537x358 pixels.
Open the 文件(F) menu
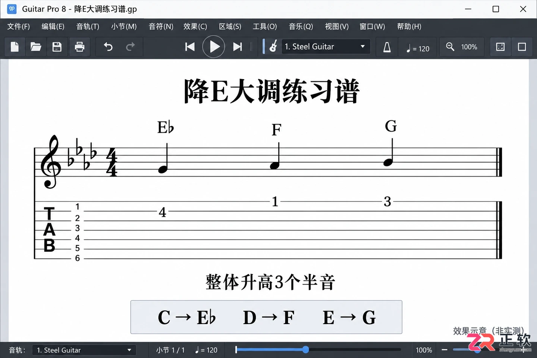point(19,26)
